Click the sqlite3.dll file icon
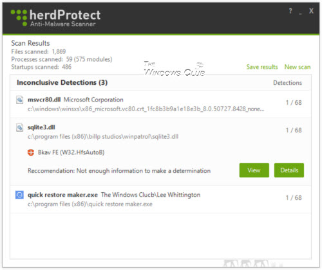 [x=19, y=127]
